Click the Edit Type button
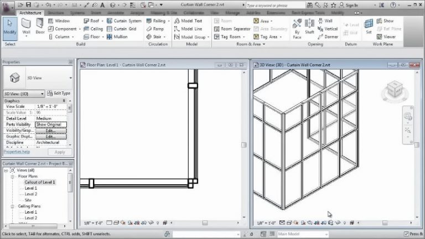Viewport: 425px width, 239px height. [x=59, y=93]
